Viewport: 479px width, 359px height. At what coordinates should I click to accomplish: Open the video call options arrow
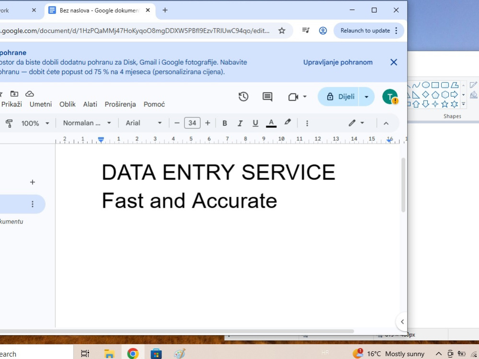tap(305, 97)
